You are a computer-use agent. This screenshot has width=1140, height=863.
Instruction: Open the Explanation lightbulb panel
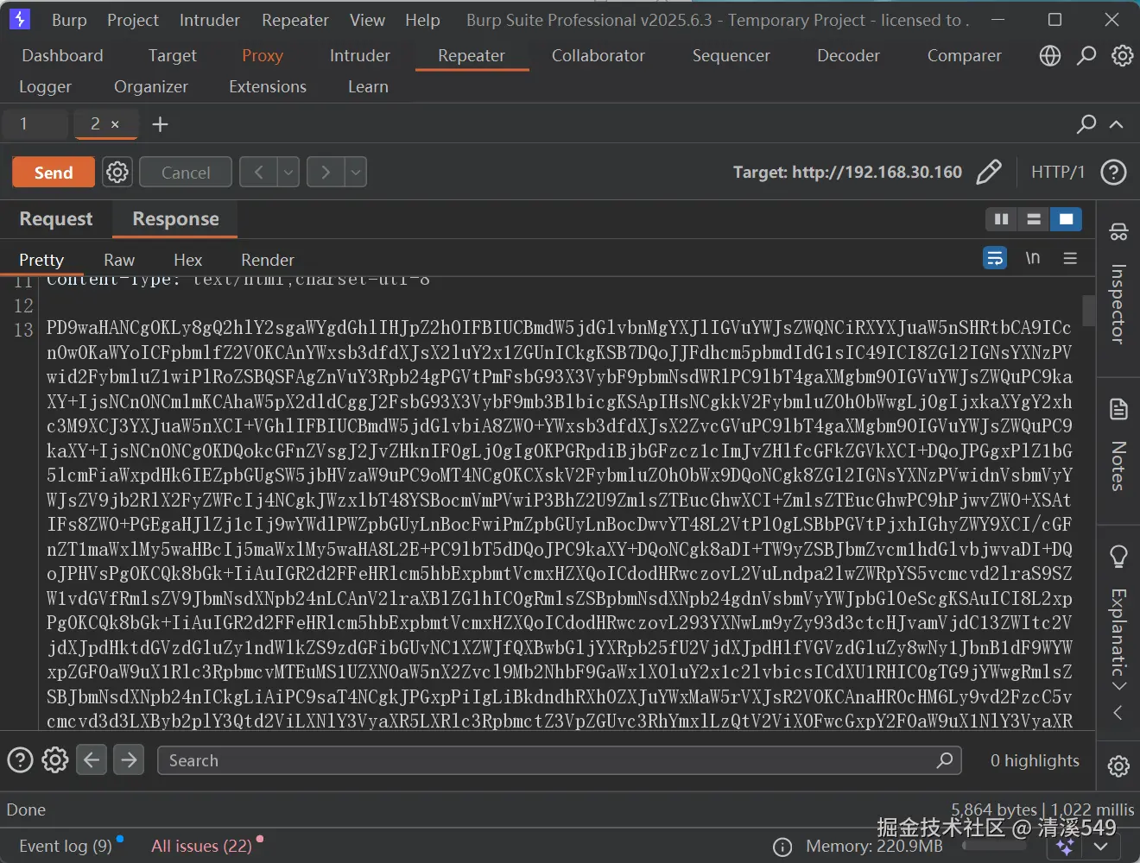tap(1118, 611)
